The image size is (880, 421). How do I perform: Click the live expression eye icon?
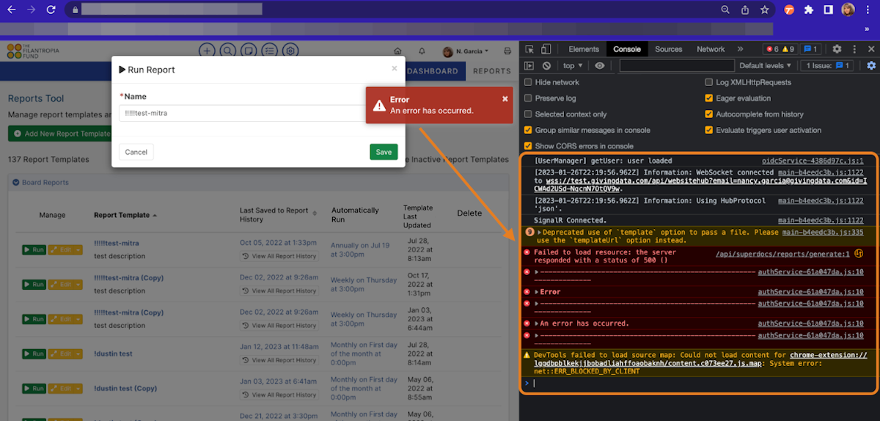600,65
